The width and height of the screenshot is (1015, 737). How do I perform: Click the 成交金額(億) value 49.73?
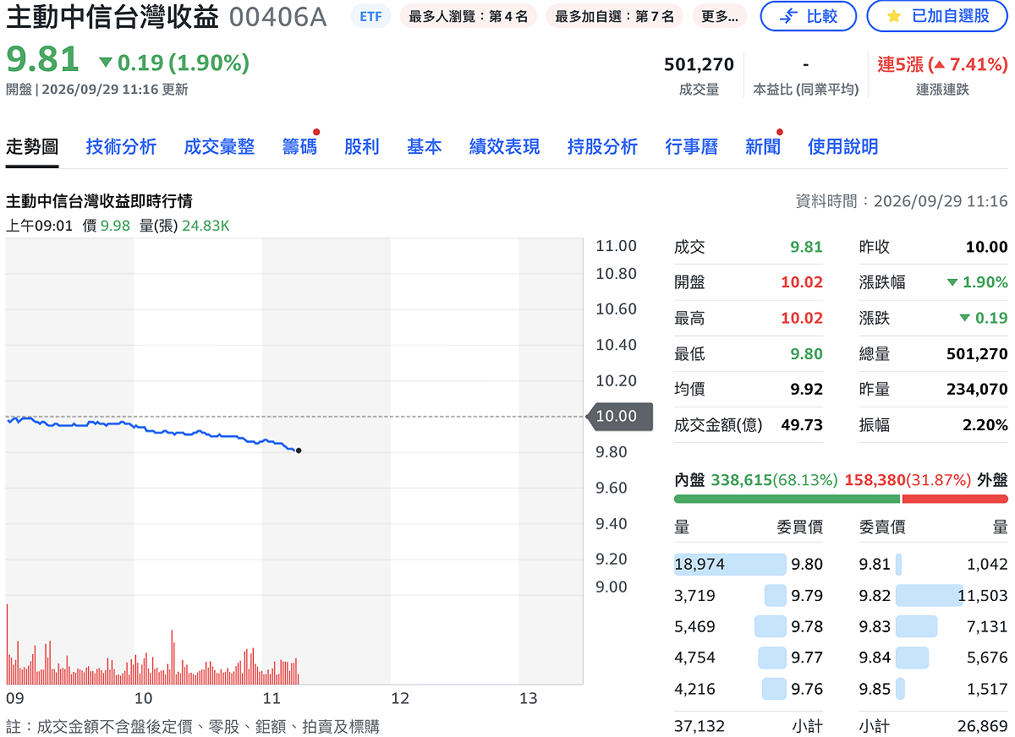[802, 424]
